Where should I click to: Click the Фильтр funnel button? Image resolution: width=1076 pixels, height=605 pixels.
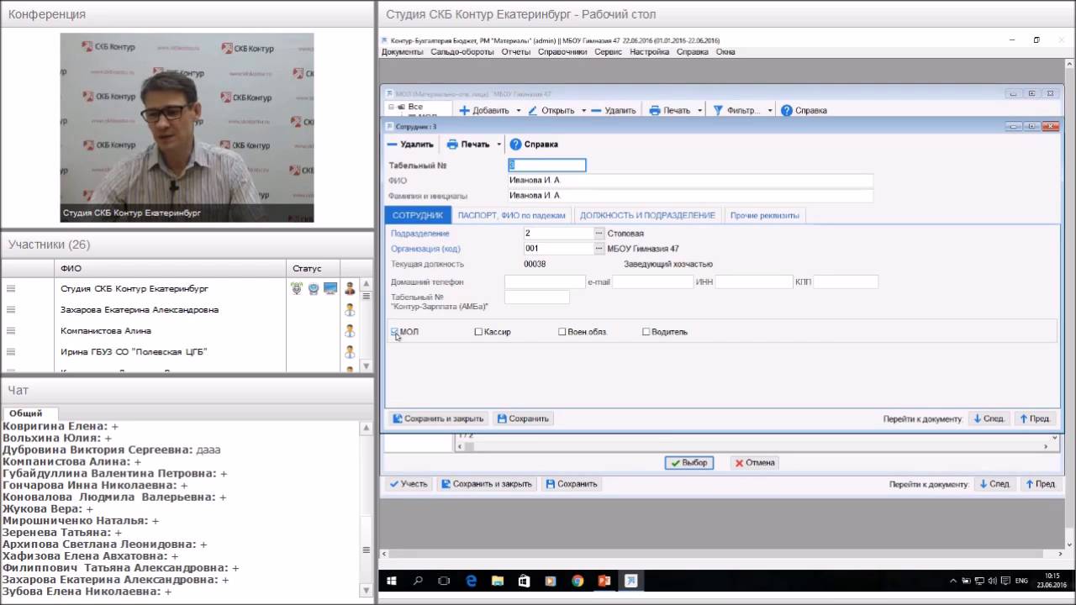point(736,110)
